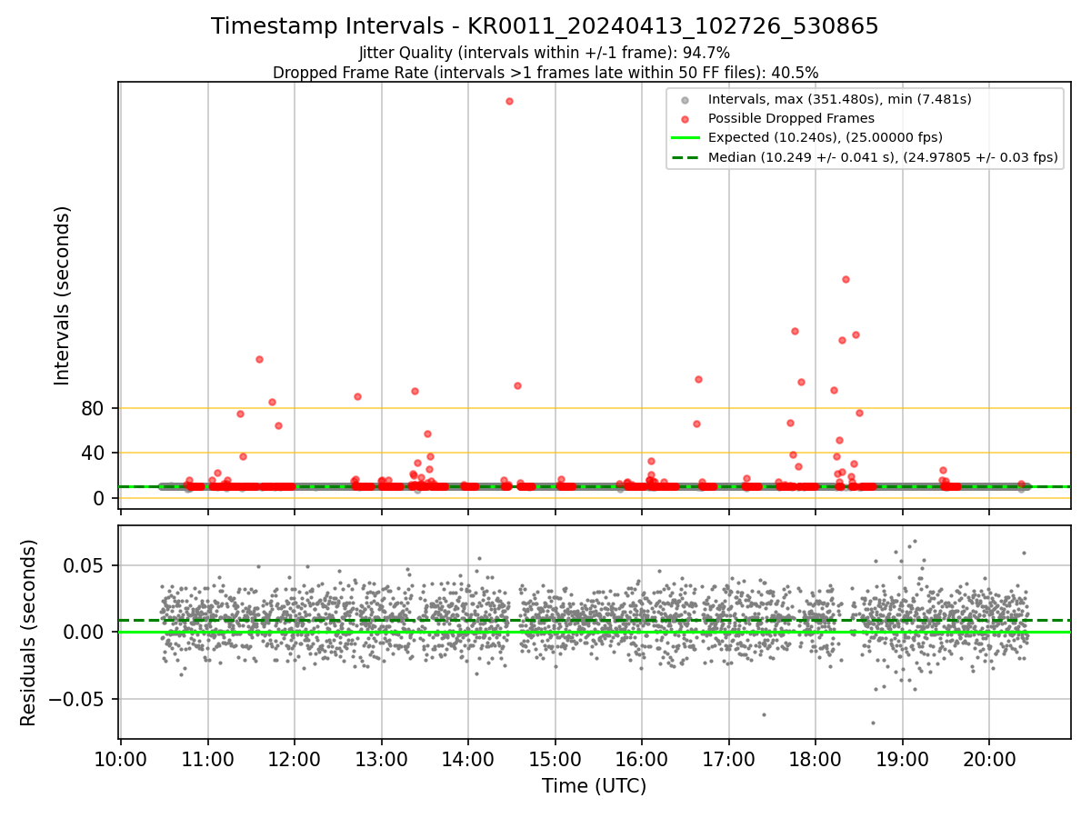This screenshot has width=1091, height=818.
Task: Click the '11:00' time tick label
Action: (208, 758)
